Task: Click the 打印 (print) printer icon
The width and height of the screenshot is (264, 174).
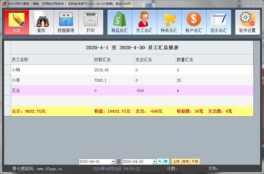Action: pyautogui.click(x=91, y=22)
